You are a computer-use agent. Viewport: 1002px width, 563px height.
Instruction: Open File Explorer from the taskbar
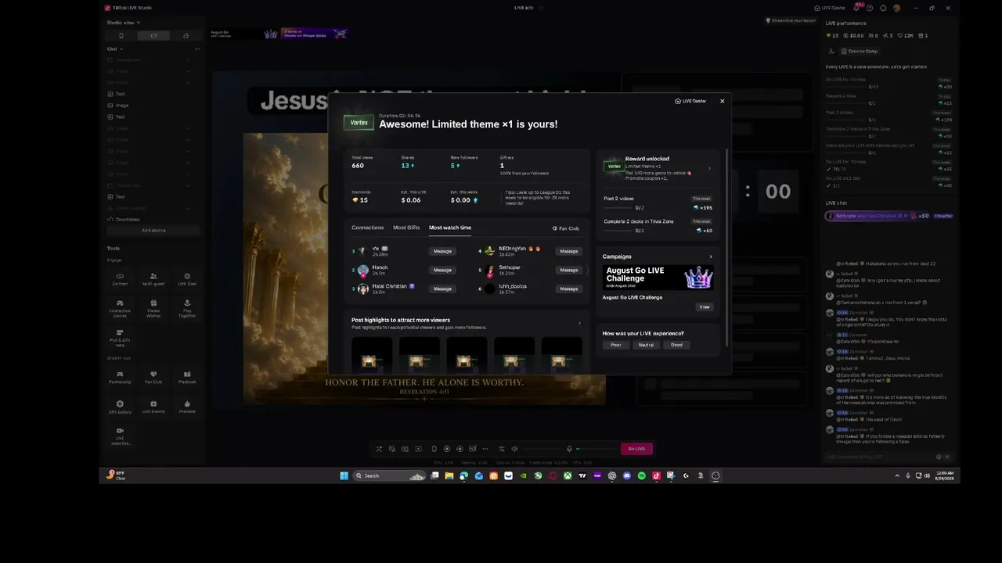point(449,475)
